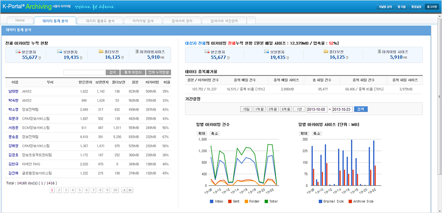Viewport: 442px width, 213px height.
Task: Jump to last page with double-arrow button
Action: 130,190
